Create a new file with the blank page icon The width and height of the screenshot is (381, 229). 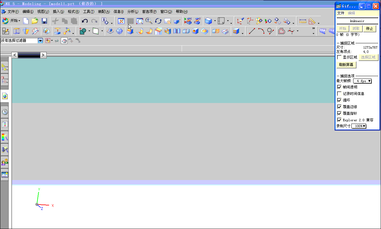(x=26, y=21)
